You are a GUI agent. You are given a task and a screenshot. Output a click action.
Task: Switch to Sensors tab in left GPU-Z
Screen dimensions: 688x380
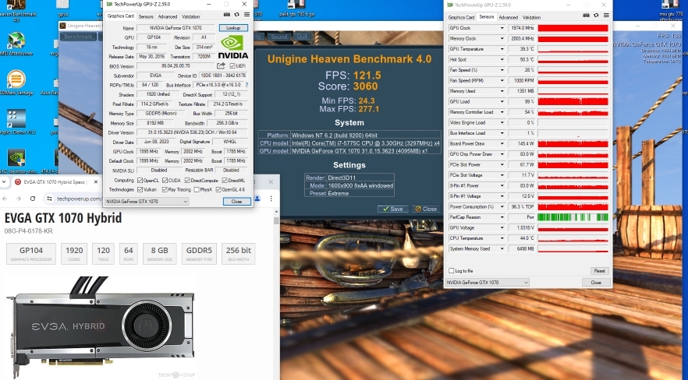click(x=146, y=16)
